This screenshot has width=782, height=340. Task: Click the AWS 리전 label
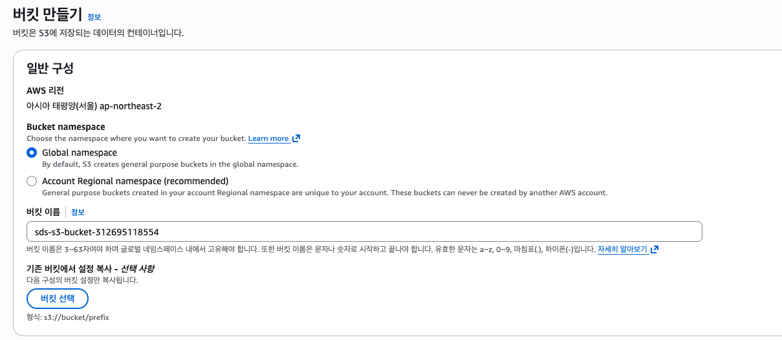(x=45, y=90)
